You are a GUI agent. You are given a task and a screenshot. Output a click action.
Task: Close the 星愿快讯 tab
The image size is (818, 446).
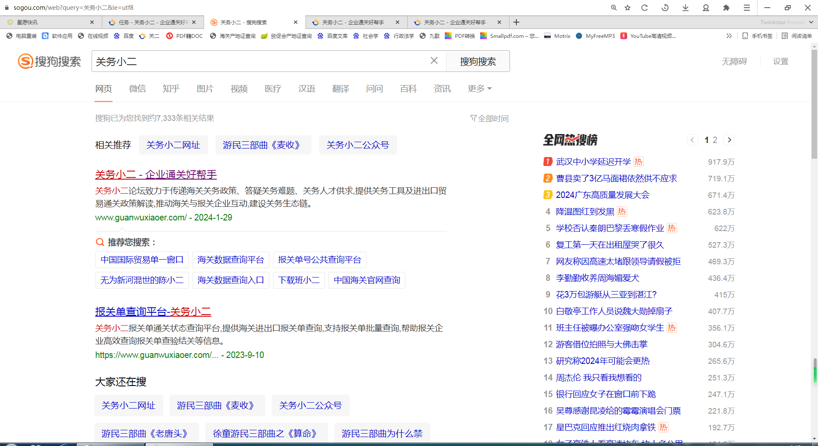[x=92, y=22]
